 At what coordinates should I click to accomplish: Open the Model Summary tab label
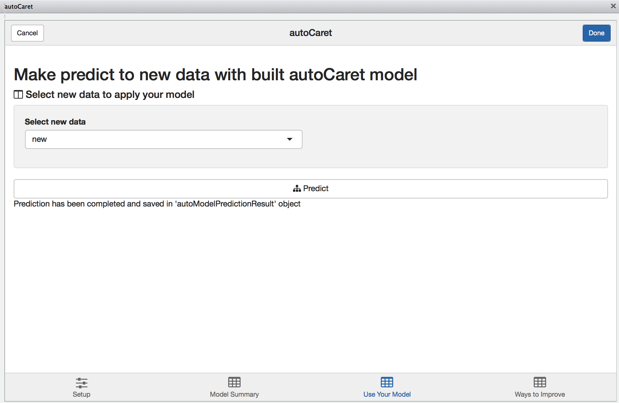tap(234, 394)
